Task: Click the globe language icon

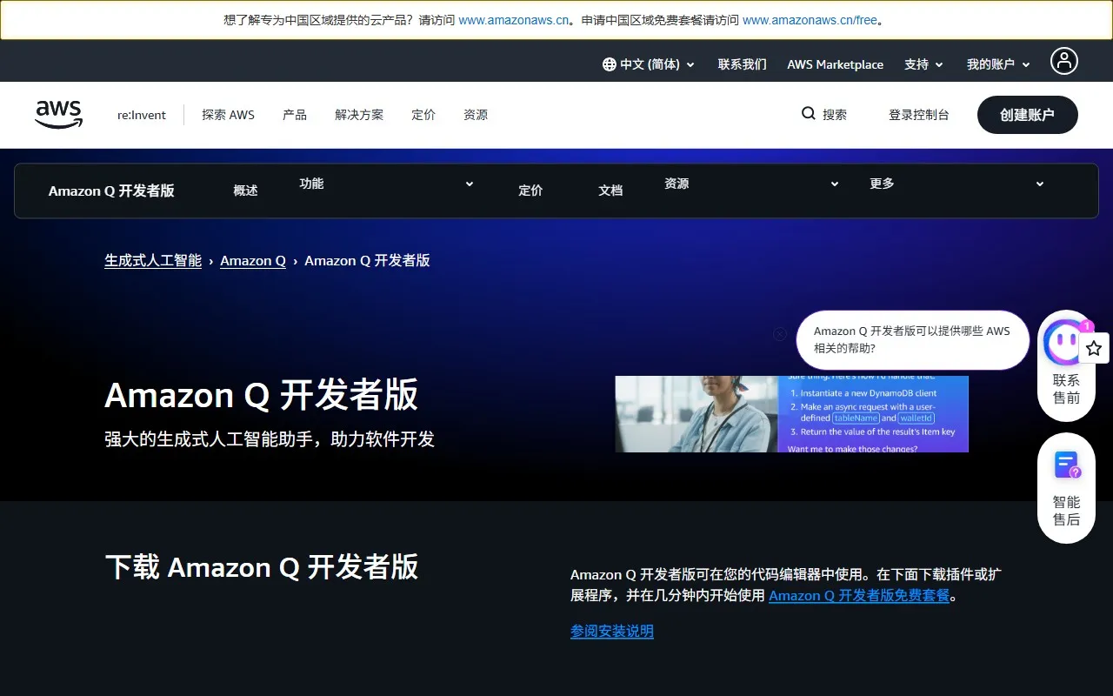Action: pyautogui.click(x=609, y=64)
